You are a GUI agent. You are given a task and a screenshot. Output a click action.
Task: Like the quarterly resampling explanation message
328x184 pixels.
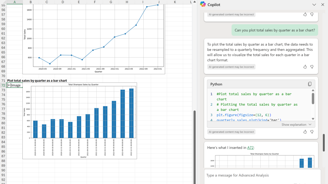(x=305, y=67)
